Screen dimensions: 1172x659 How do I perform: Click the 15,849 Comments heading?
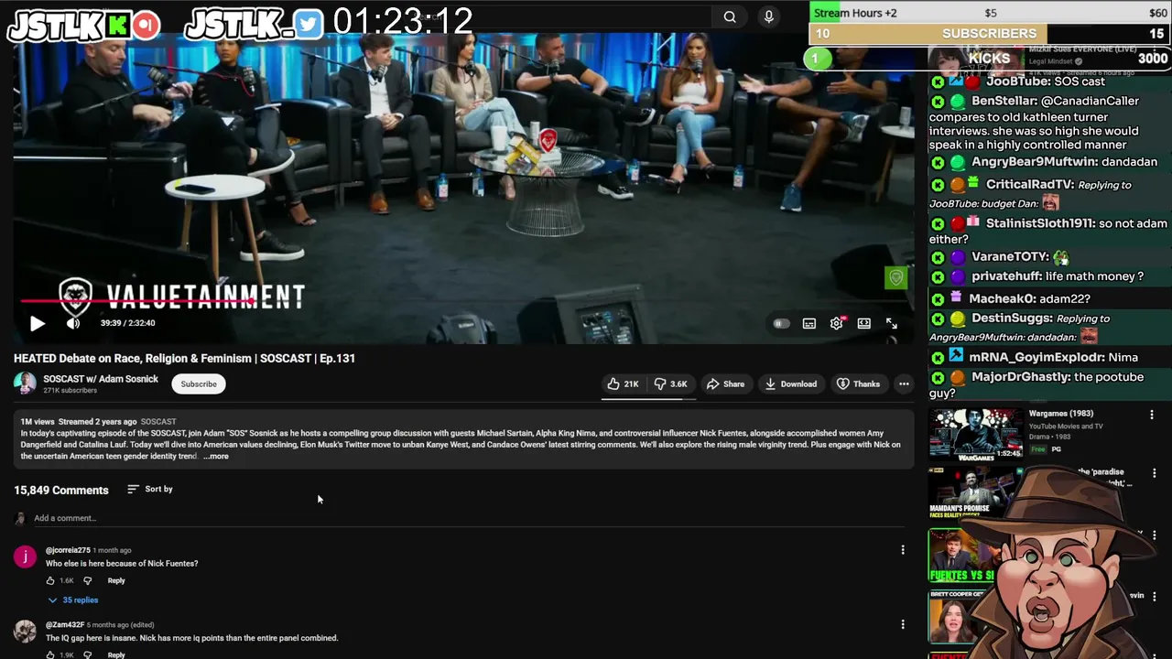click(x=60, y=490)
